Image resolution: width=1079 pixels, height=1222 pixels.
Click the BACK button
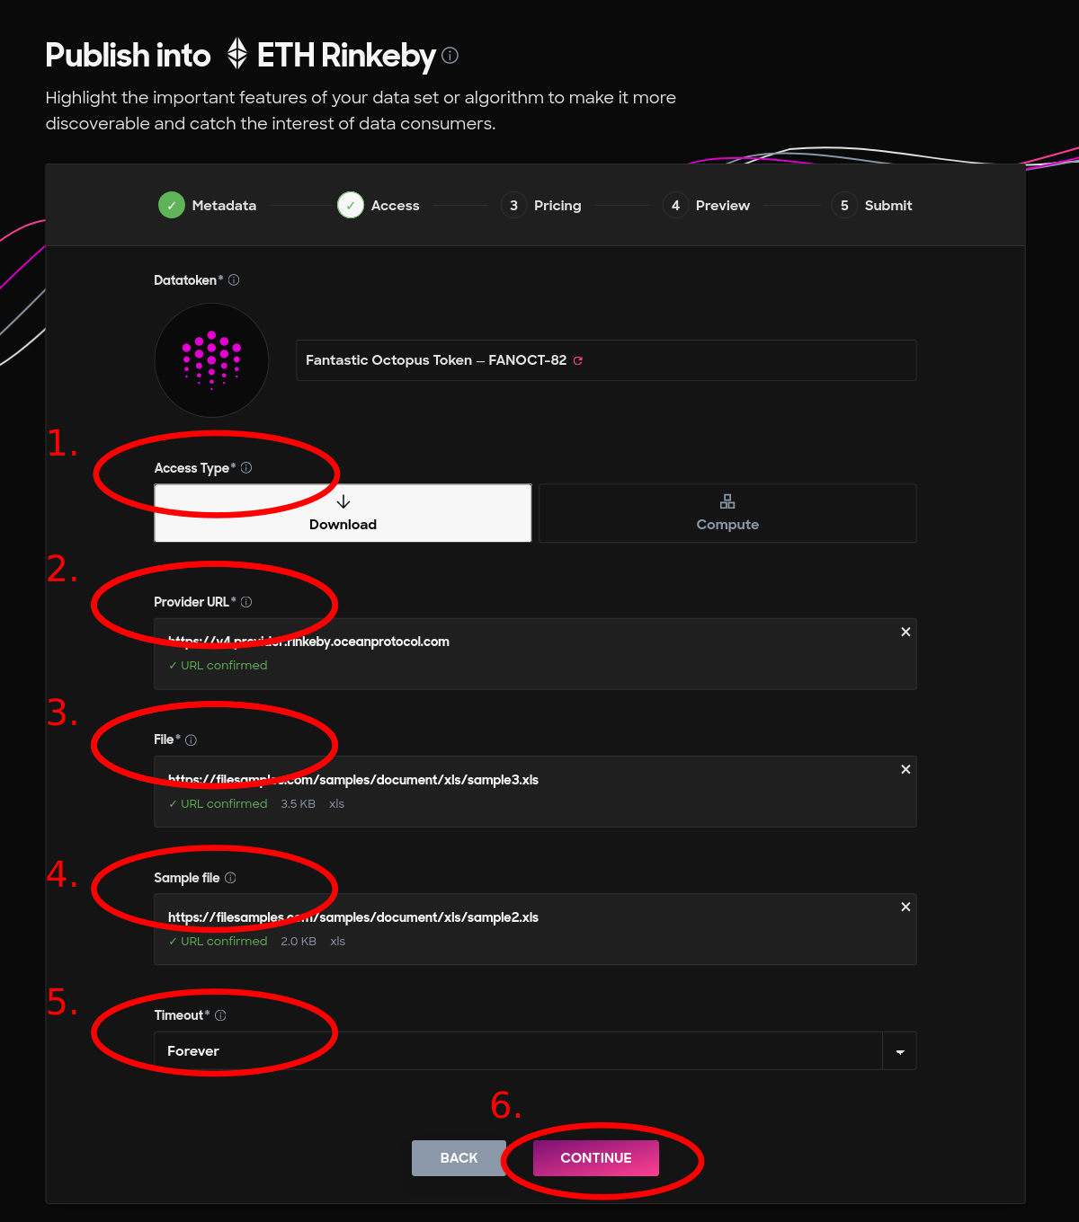point(459,1158)
